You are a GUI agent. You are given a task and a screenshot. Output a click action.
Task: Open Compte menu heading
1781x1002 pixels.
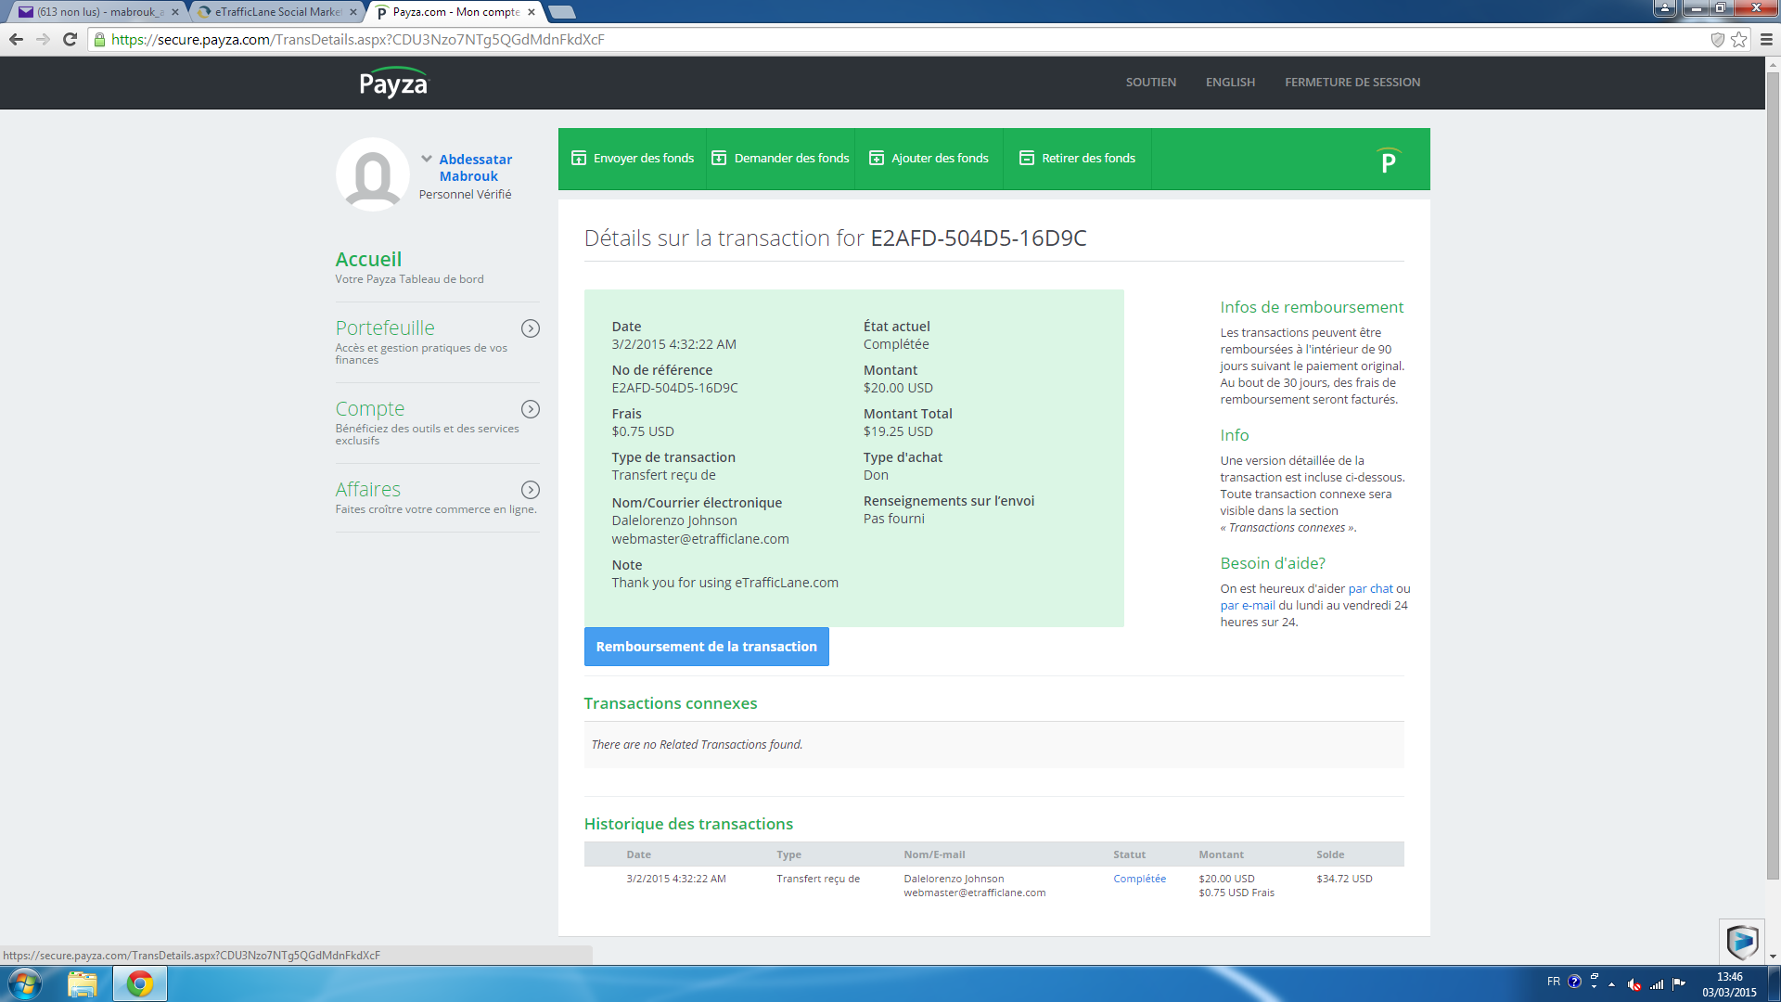(x=370, y=408)
